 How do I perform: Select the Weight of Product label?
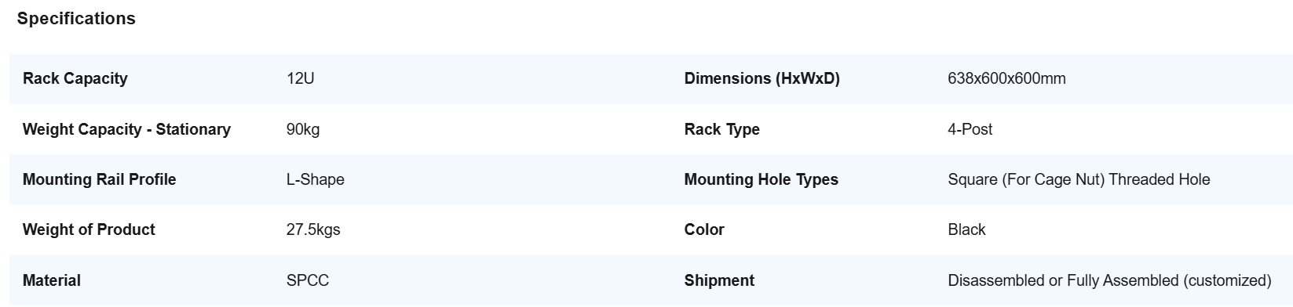(89, 229)
